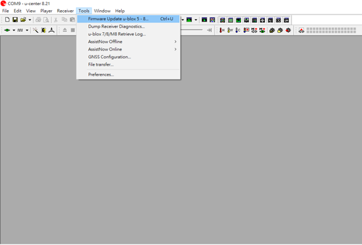The image size is (362, 245).
Task: Jump to log end with arrow-bar icon
Action: coord(209,30)
